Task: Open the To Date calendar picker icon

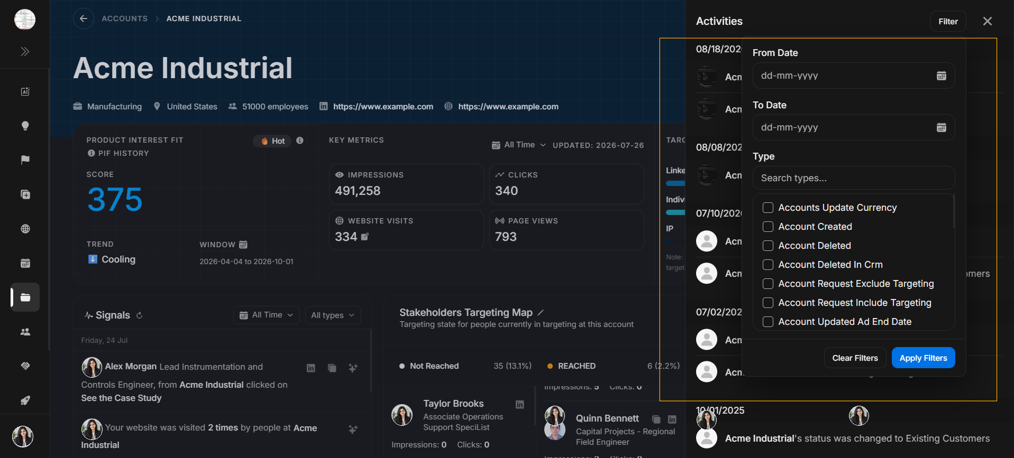Action: click(942, 127)
